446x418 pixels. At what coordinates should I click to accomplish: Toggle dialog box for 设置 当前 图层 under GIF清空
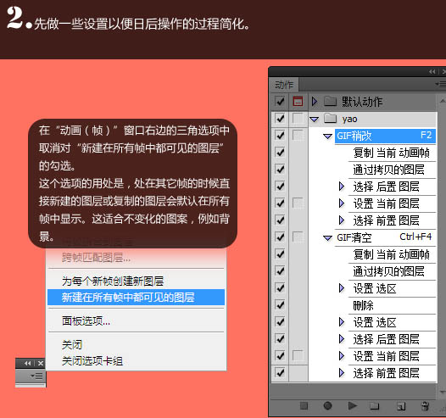[x=298, y=355]
